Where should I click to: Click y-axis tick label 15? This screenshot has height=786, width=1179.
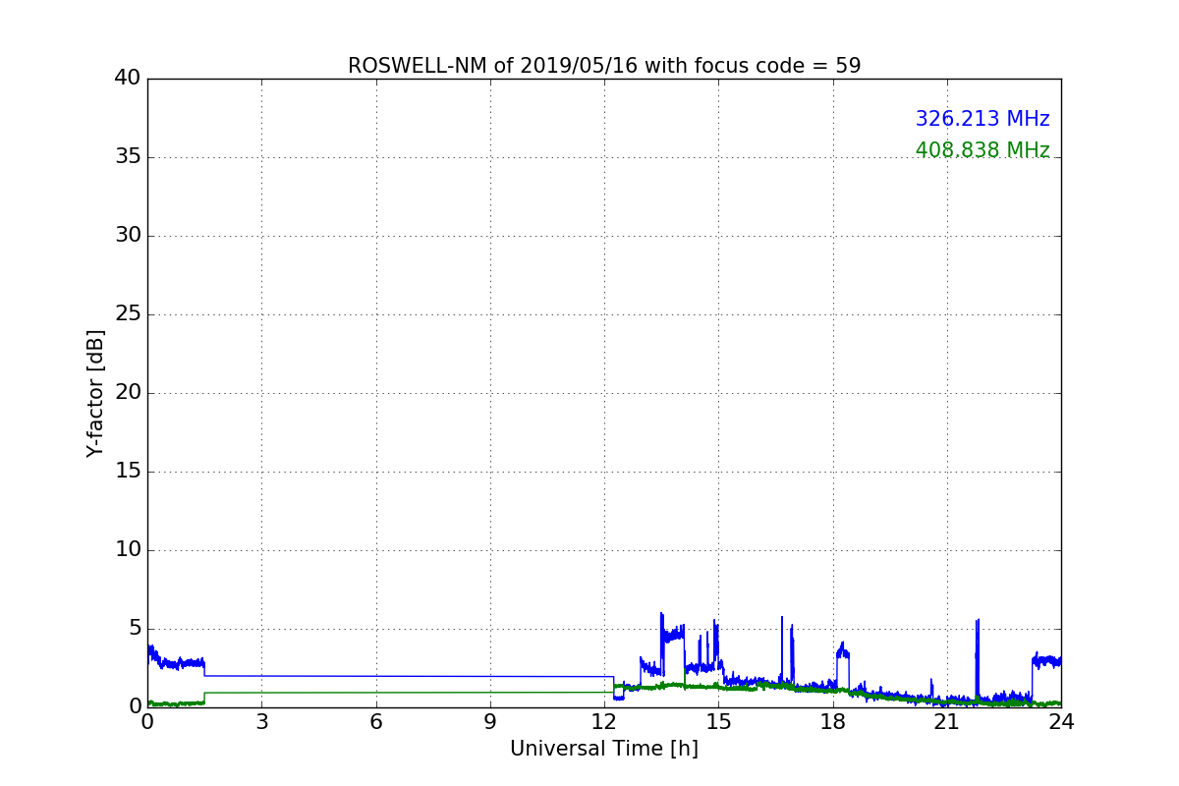click(x=128, y=471)
